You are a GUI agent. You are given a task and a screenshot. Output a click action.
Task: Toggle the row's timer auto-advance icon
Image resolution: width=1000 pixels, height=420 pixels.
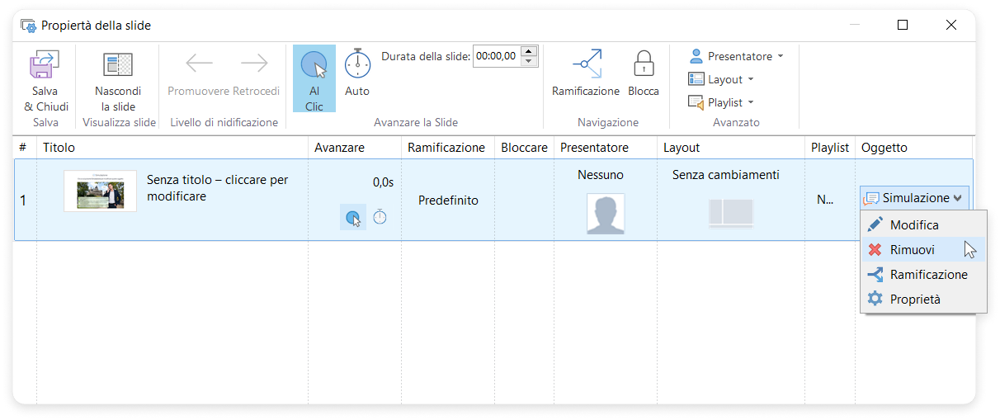(380, 218)
